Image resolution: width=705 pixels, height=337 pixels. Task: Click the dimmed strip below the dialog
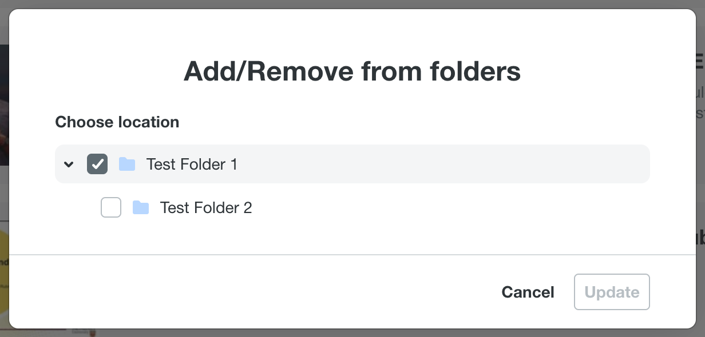[352, 333]
